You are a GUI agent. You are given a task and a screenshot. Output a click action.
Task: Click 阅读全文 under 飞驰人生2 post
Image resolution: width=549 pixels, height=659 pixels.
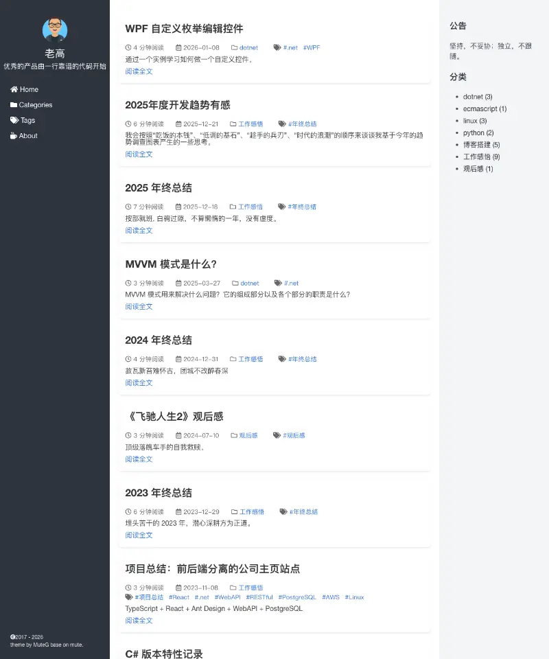139,459
